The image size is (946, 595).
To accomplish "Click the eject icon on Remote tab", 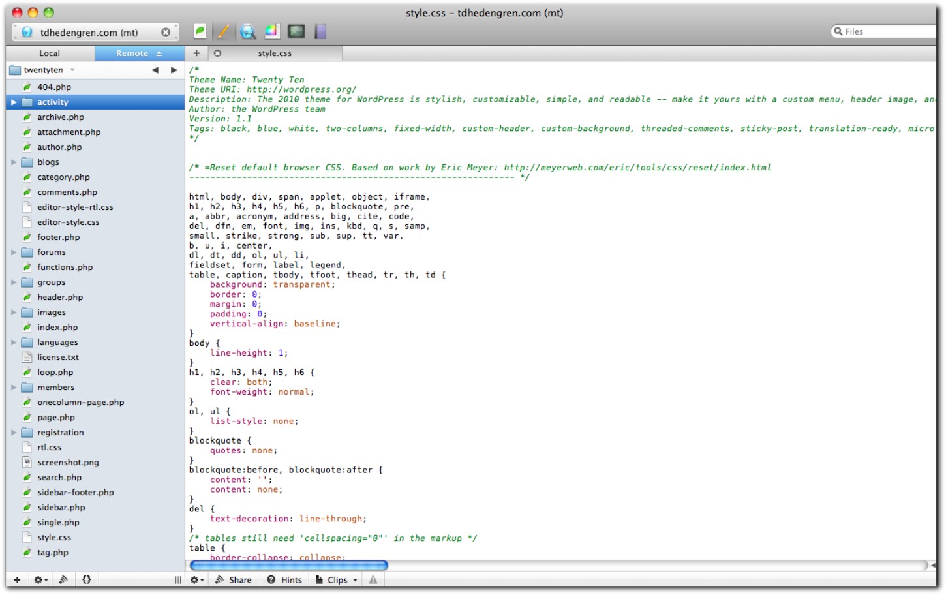I will pos(159,53).
